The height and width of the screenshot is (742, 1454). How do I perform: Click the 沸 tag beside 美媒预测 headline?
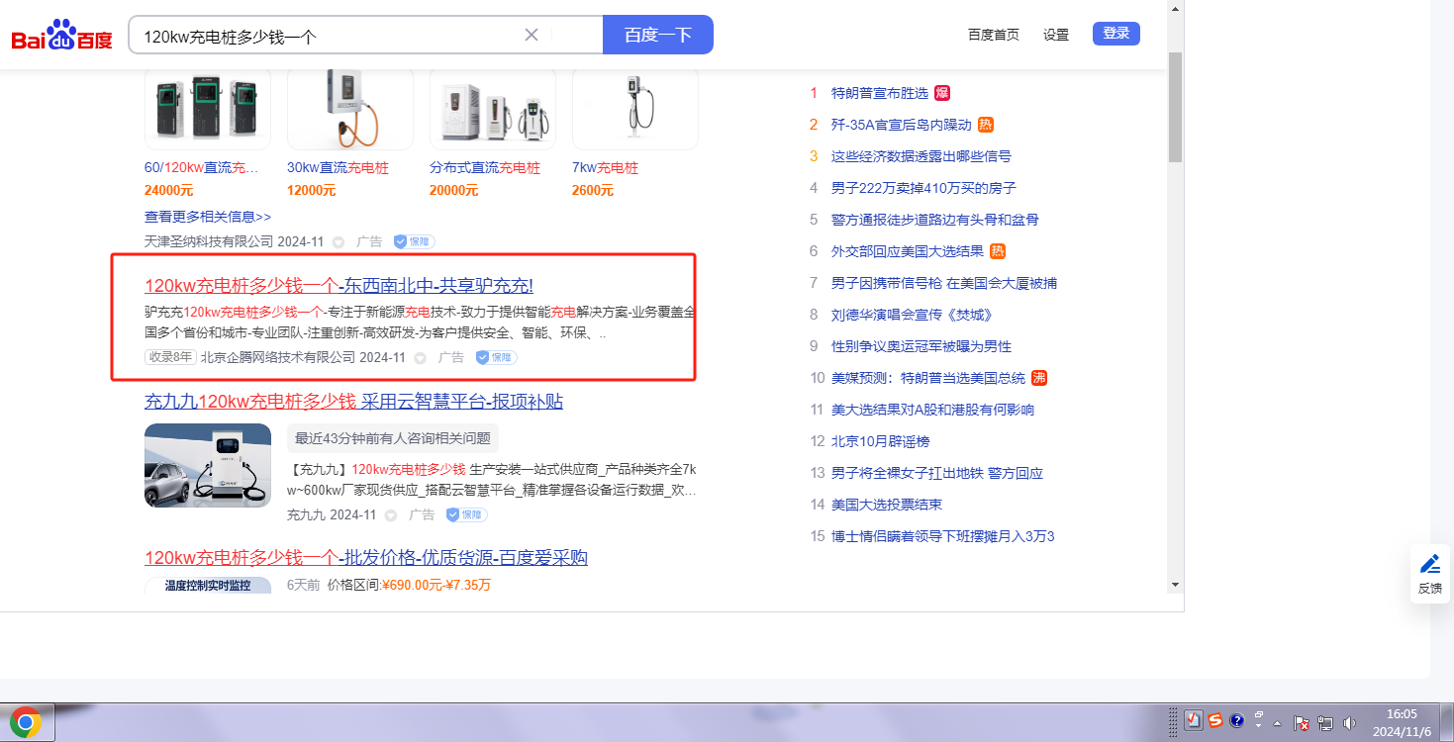pyautogui.click(x=1039, y=378)
